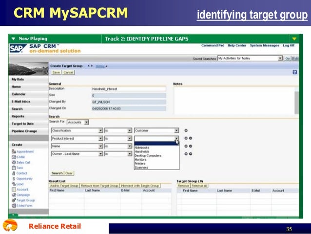
Task: Open the Search For Accounts dropdown
Action: (86, 122)
